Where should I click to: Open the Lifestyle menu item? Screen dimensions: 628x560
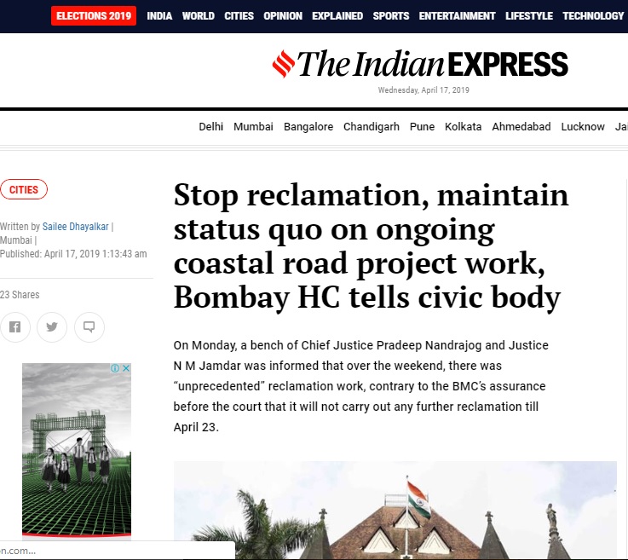pos(529,16)
